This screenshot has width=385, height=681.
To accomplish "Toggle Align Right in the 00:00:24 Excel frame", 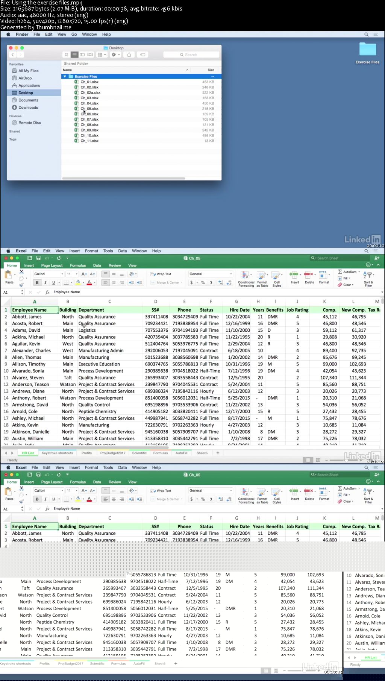I will pos(122,282).
